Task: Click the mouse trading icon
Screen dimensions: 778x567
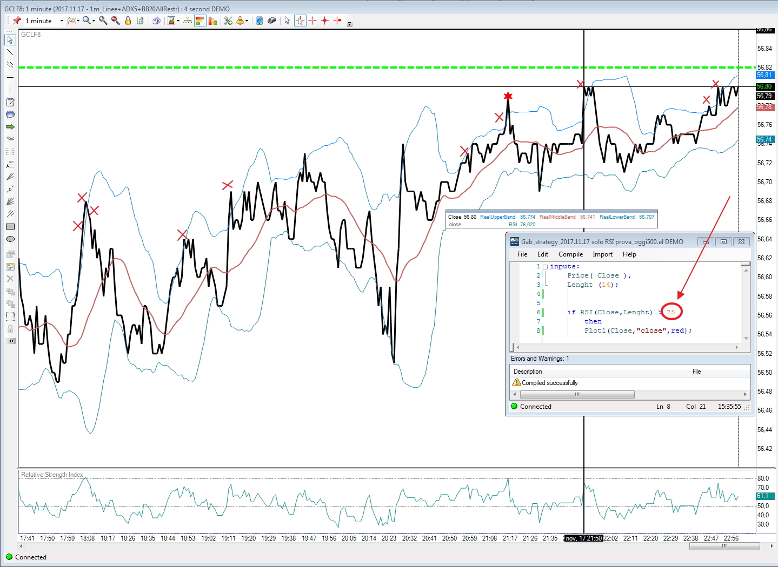Action: (x=272, y=21)
